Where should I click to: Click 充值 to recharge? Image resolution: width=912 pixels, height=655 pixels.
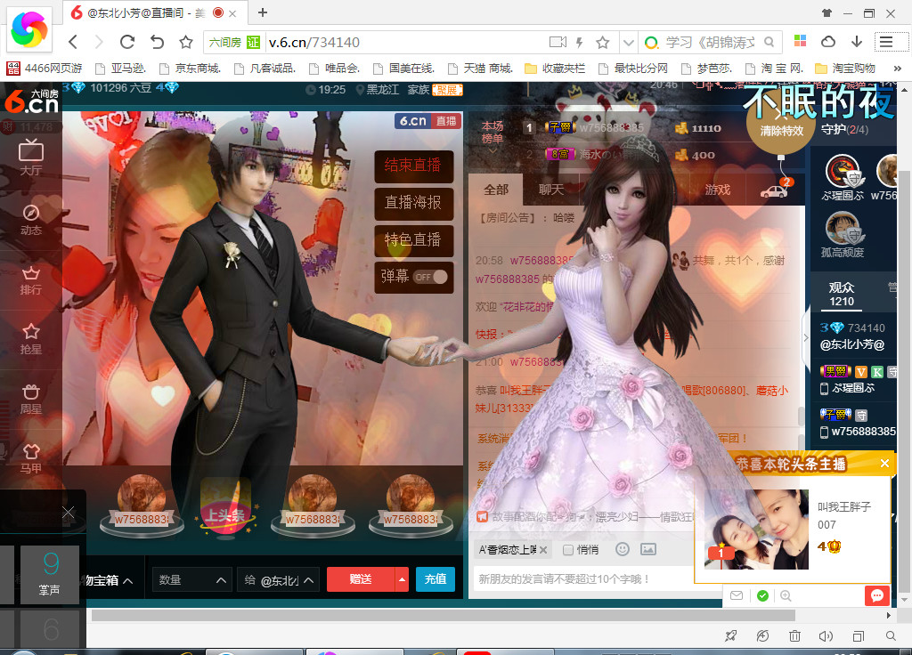click(436, 579)
